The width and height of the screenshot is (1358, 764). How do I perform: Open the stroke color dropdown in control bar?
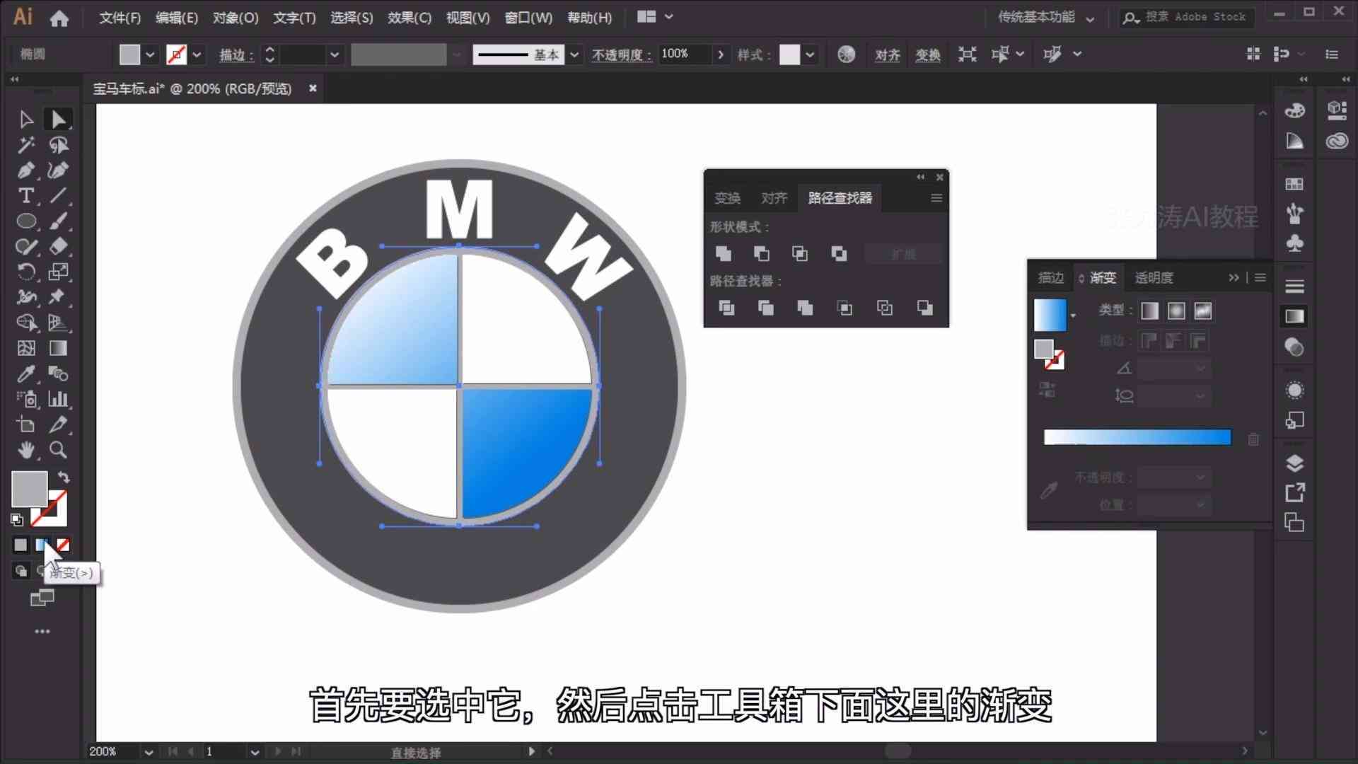[197, 54]
